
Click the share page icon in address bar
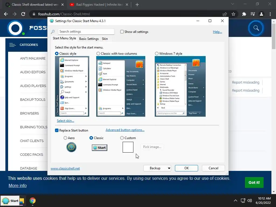tap(225, 14)
